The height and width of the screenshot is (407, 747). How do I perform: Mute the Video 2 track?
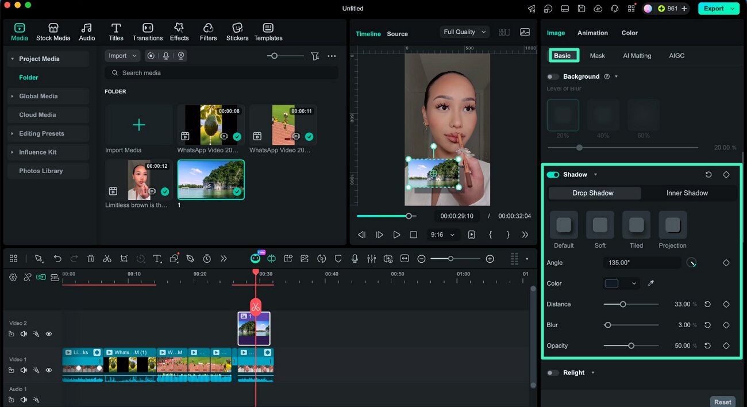(24, 333)
